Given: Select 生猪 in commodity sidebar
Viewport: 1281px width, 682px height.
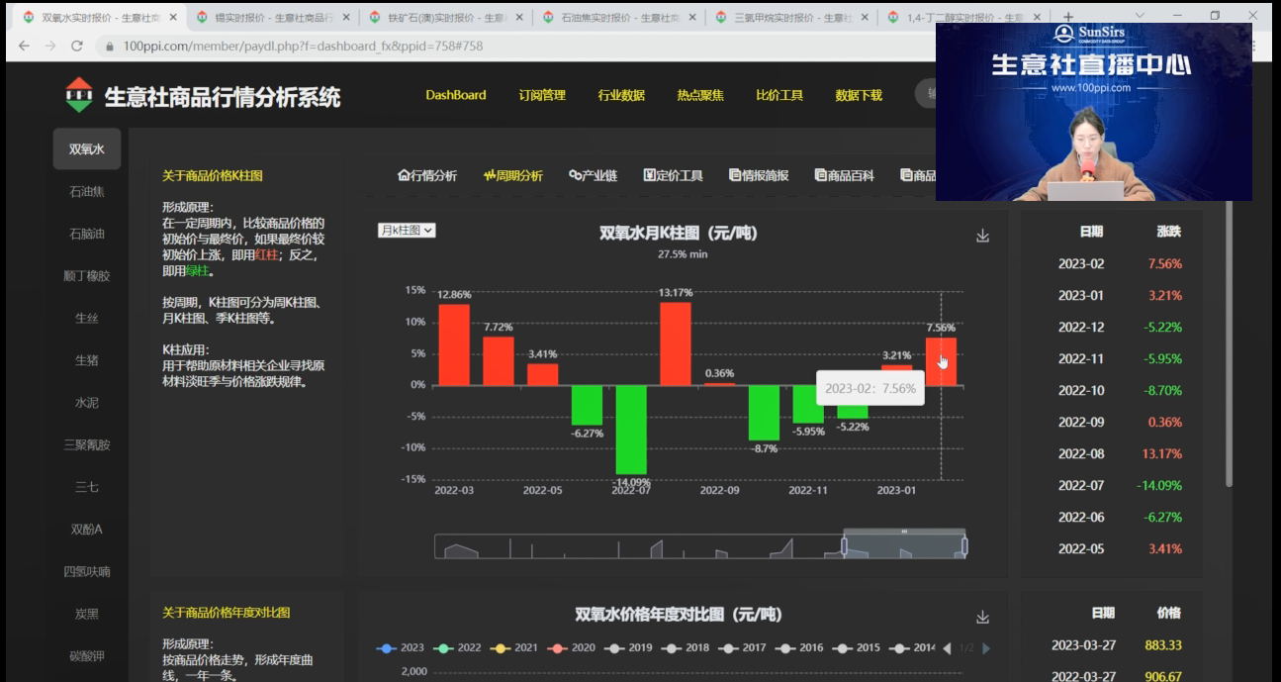Looking at the screenshot, I should [87, 360].
